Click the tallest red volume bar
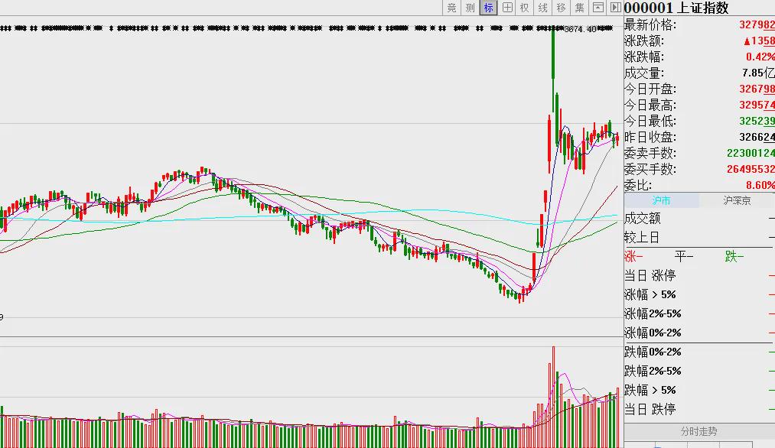This screenshot has height=448, width=775. tap(554, 397)
